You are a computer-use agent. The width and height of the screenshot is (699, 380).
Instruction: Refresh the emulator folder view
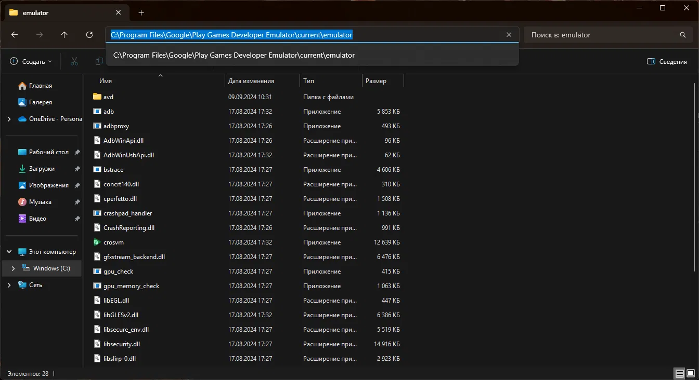tap(89, 35)
